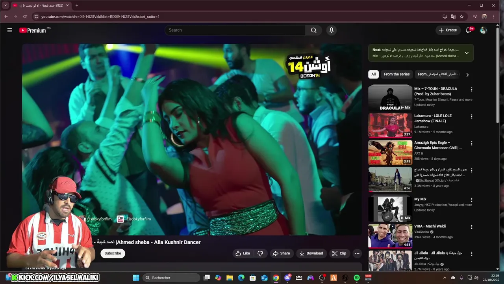Go to YouTube Premium home logo

click(33, 30)
